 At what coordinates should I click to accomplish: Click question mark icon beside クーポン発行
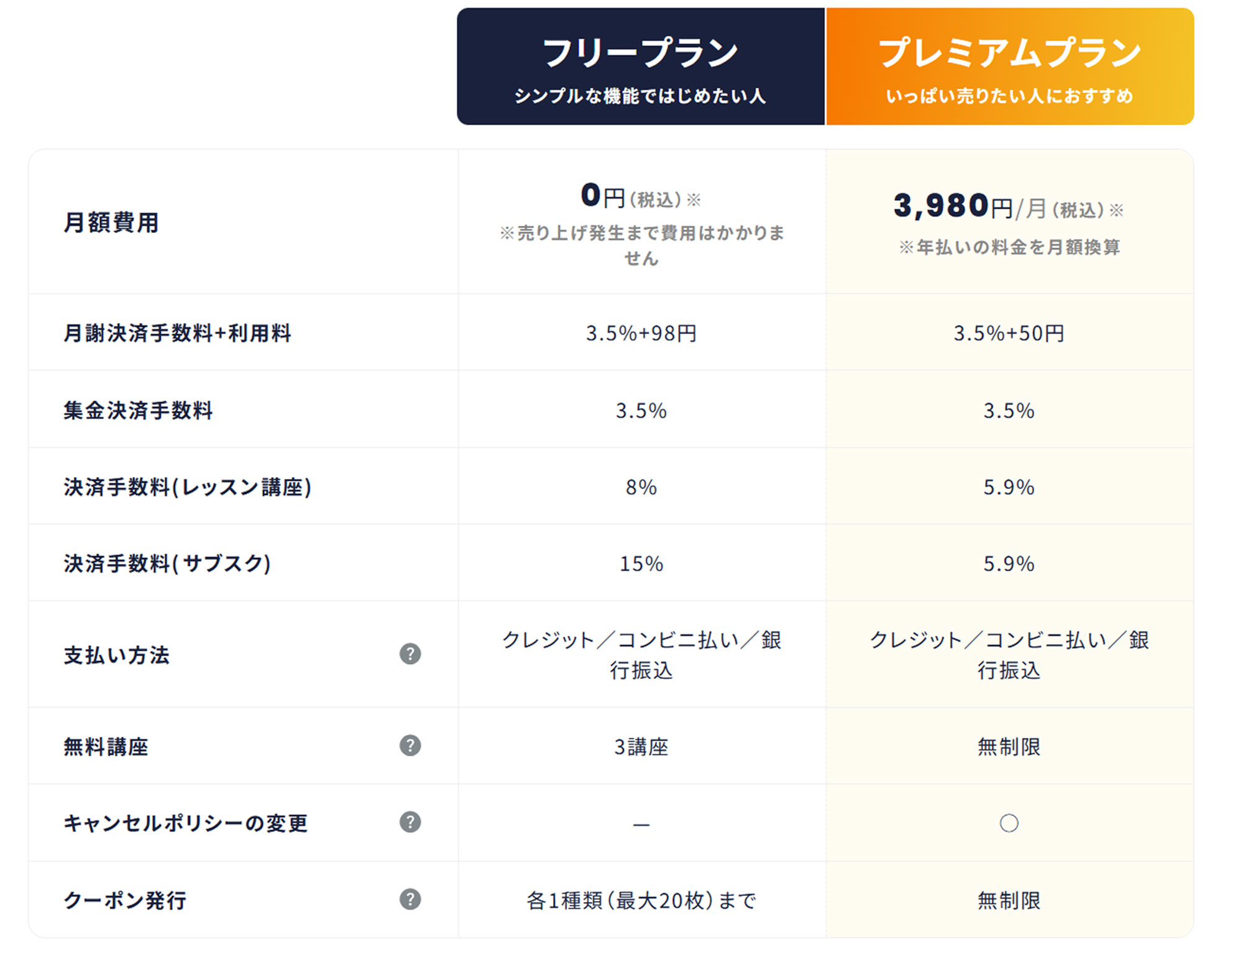click(x=410, y=899)
